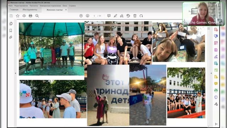Open the bookmarks panel
227x128 pixels.
[x=11, y=31]
